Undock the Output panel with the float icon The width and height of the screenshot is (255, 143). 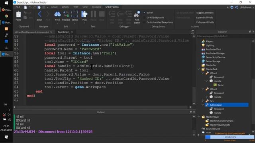click(191, 112)
